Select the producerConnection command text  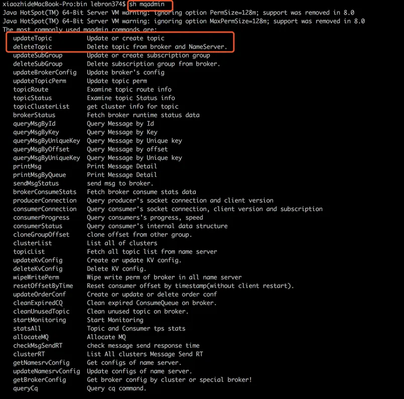(45, 201)
